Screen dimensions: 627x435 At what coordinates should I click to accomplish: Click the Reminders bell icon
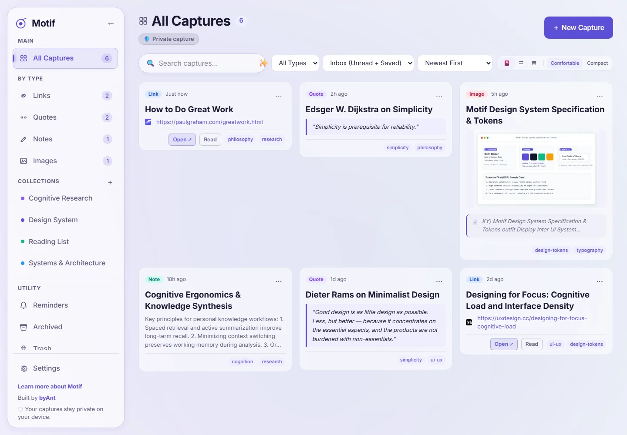click(24, 305)
